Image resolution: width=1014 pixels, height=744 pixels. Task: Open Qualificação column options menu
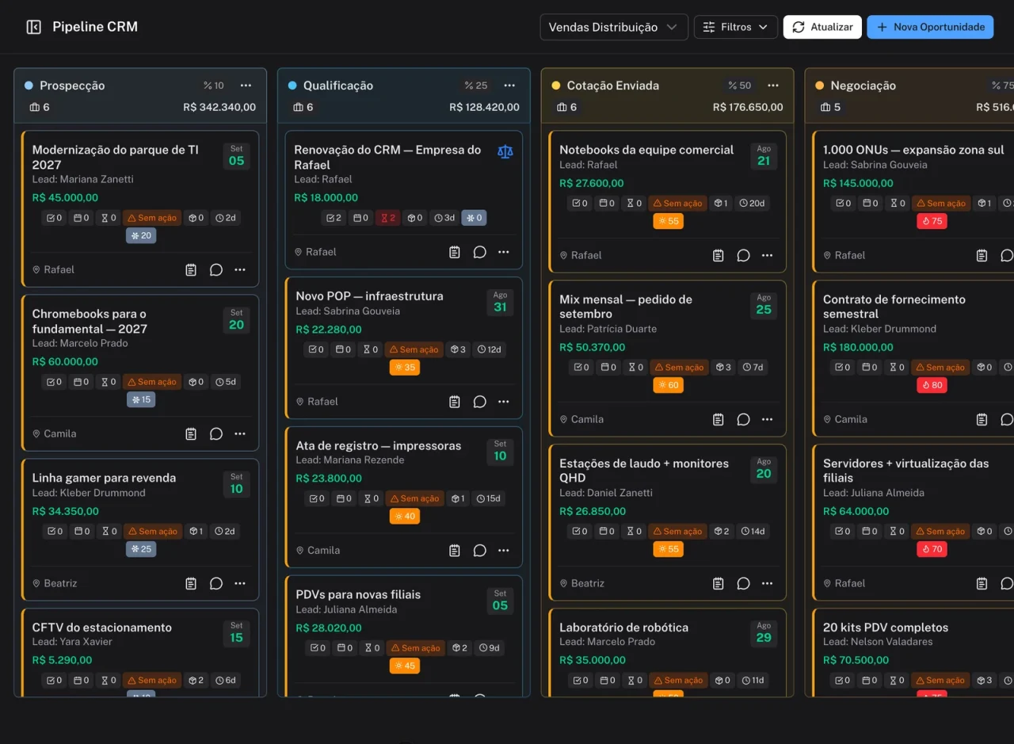point(509,86)
